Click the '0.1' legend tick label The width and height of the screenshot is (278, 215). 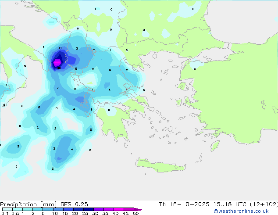pyautogui.click(x=5, y=213)
